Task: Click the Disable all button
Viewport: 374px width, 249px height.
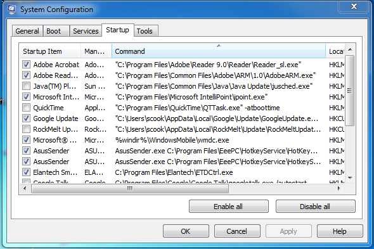Action: (x=315, y=207)
